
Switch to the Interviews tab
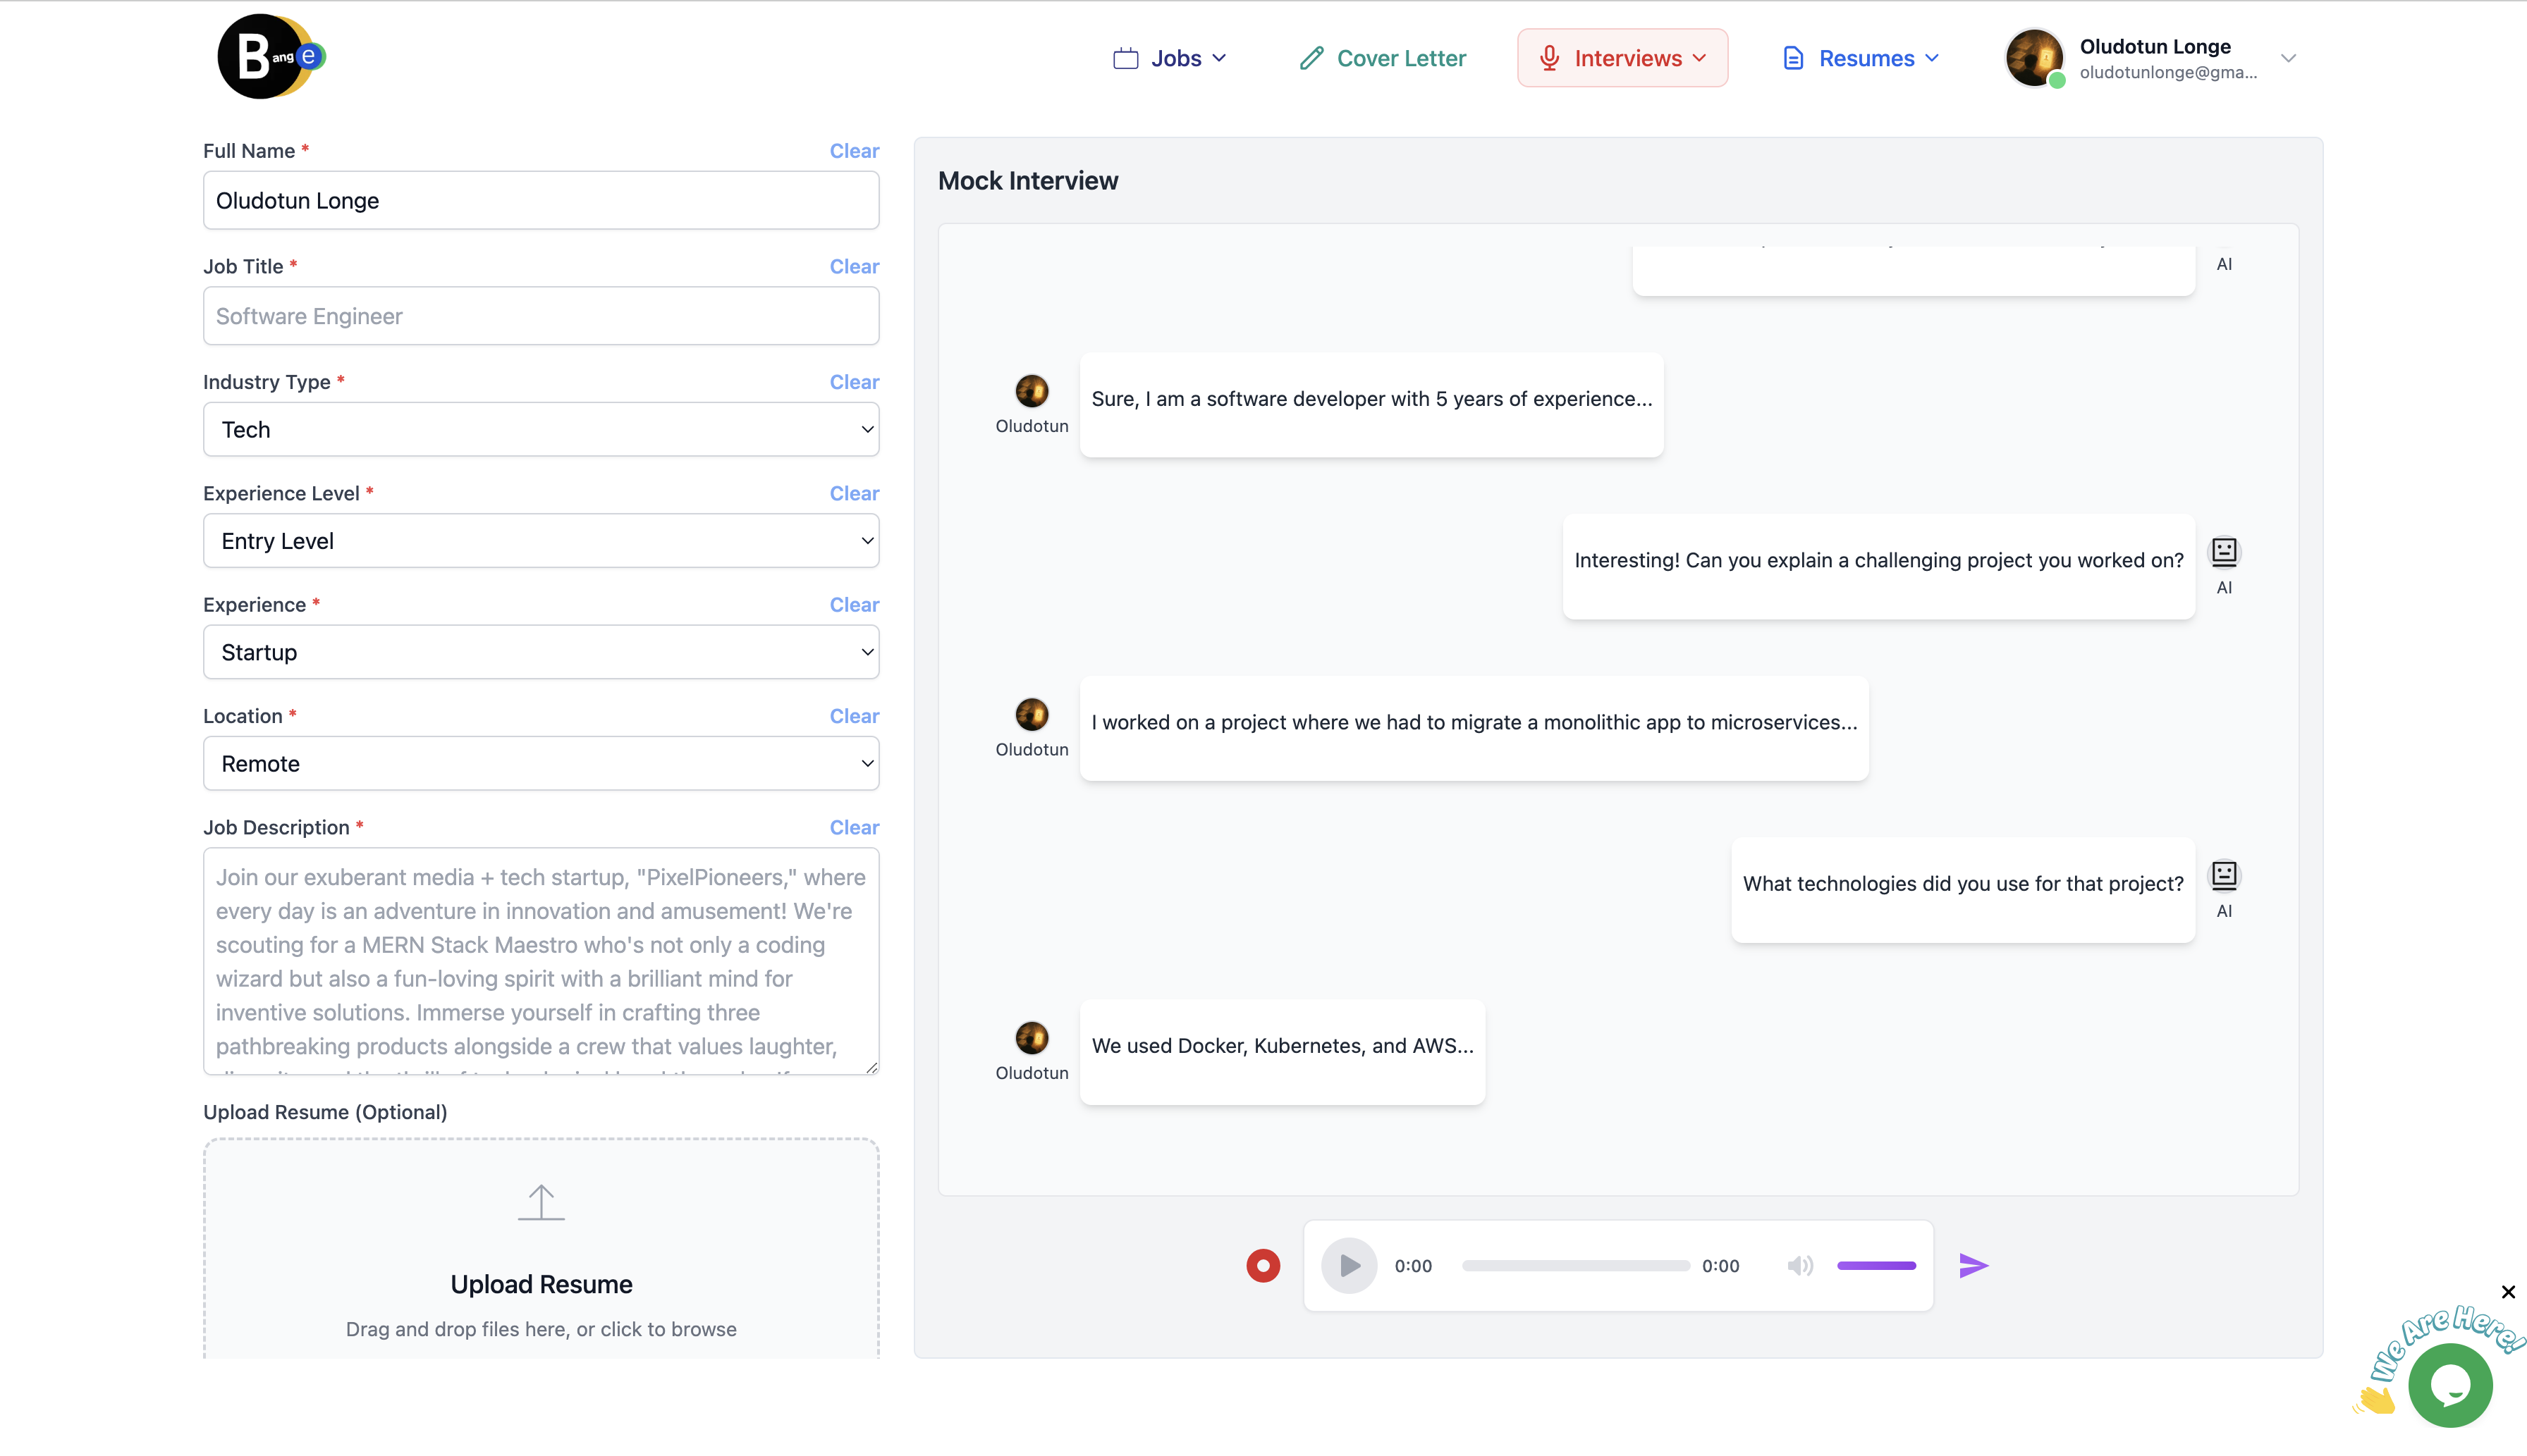click(1622, 57)
